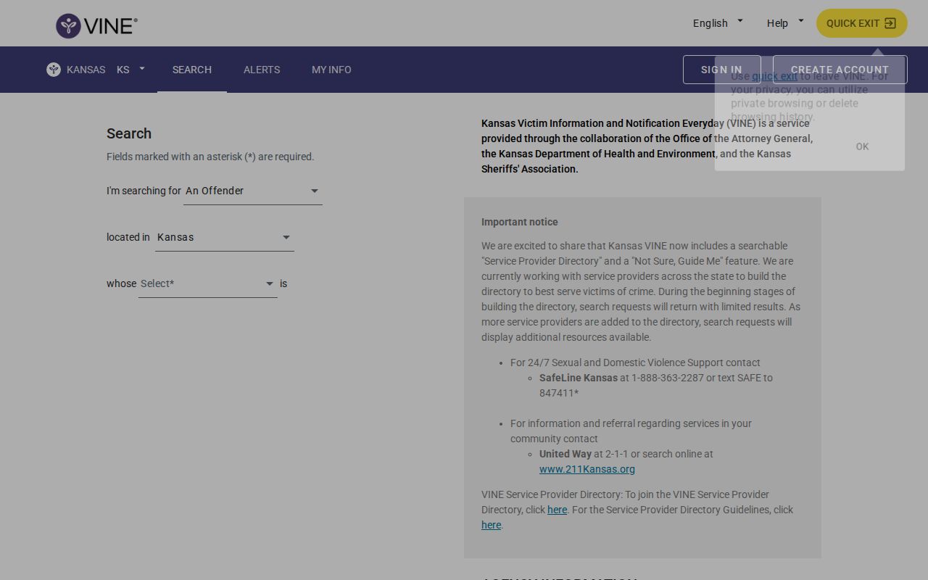Open the Help dropdown menu
Viewport: 928px width, 580px height.
tap(785, 23)
